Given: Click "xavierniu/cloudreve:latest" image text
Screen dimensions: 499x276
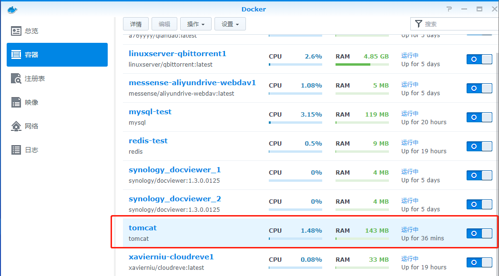Looking at the screenshot, I should tap(166, 267).
